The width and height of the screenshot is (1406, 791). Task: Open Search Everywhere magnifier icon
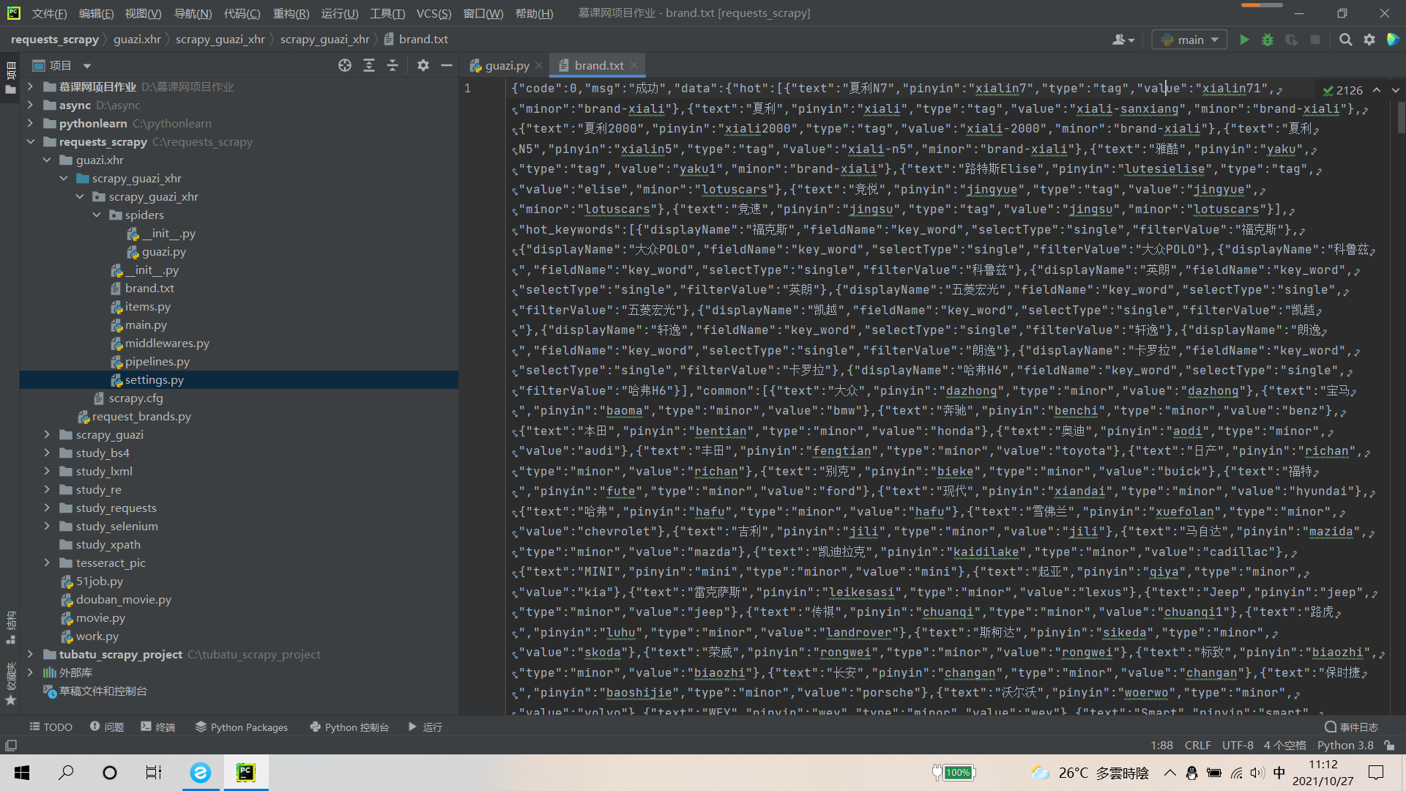(x=1345, y=40)
